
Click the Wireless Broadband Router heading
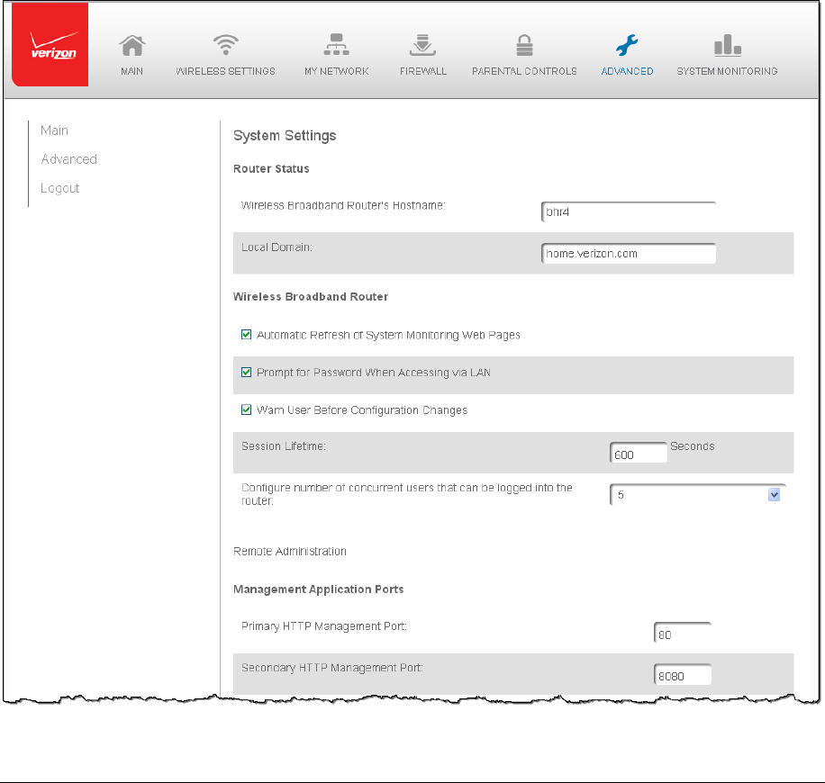(x=311, y=297)
